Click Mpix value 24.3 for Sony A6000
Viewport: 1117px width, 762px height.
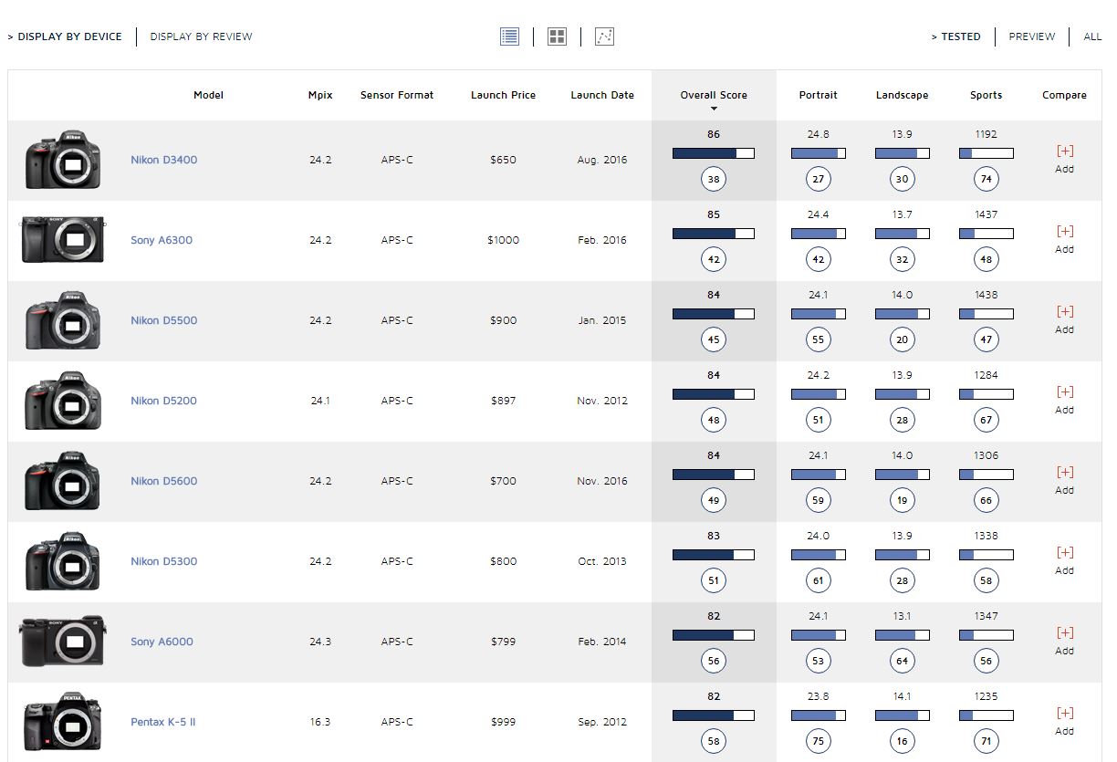click(320, 642)
